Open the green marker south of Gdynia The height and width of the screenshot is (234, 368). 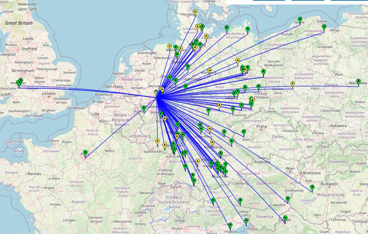pos(324,27)
